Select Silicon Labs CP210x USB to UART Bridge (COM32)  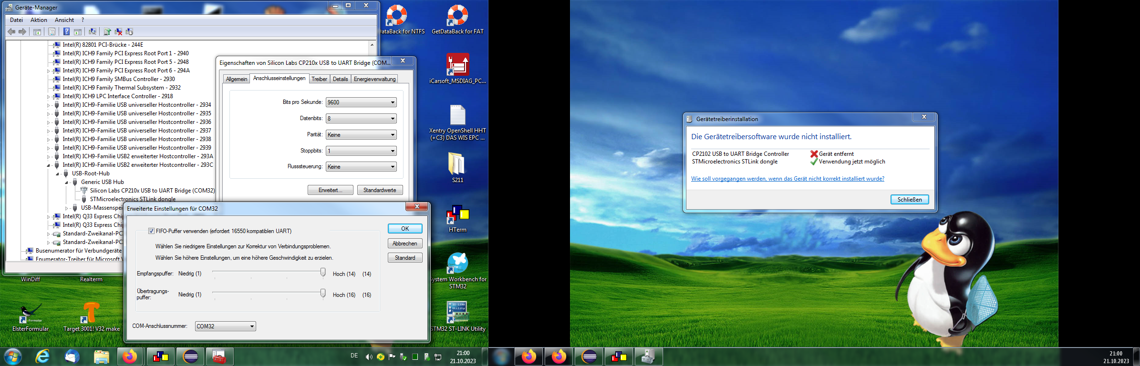152,191
